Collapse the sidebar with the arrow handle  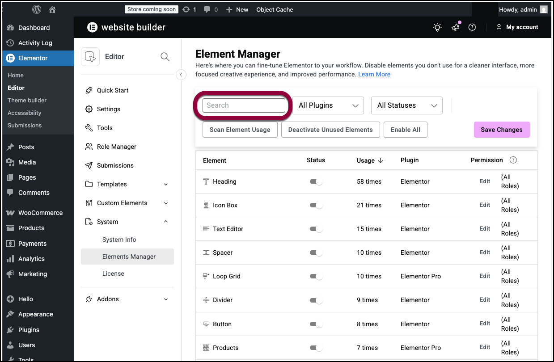point(181,75)
